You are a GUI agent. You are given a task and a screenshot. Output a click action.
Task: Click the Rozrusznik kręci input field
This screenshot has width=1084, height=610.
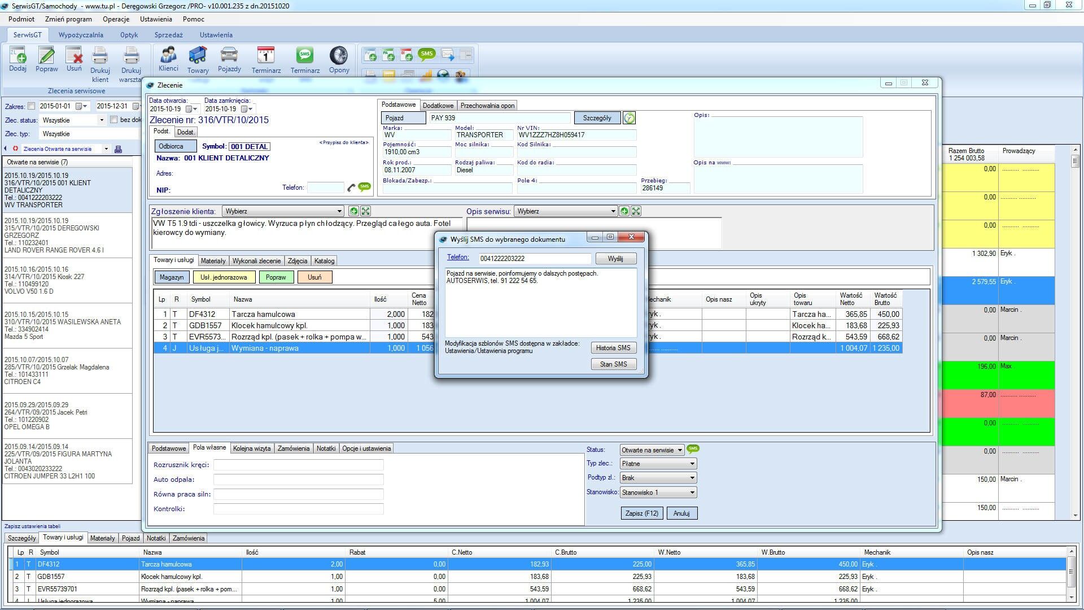(x=298, y=465)
